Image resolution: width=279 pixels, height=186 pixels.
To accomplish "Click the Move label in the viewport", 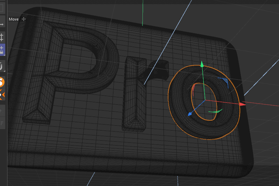I will click(x=14, y=19).
